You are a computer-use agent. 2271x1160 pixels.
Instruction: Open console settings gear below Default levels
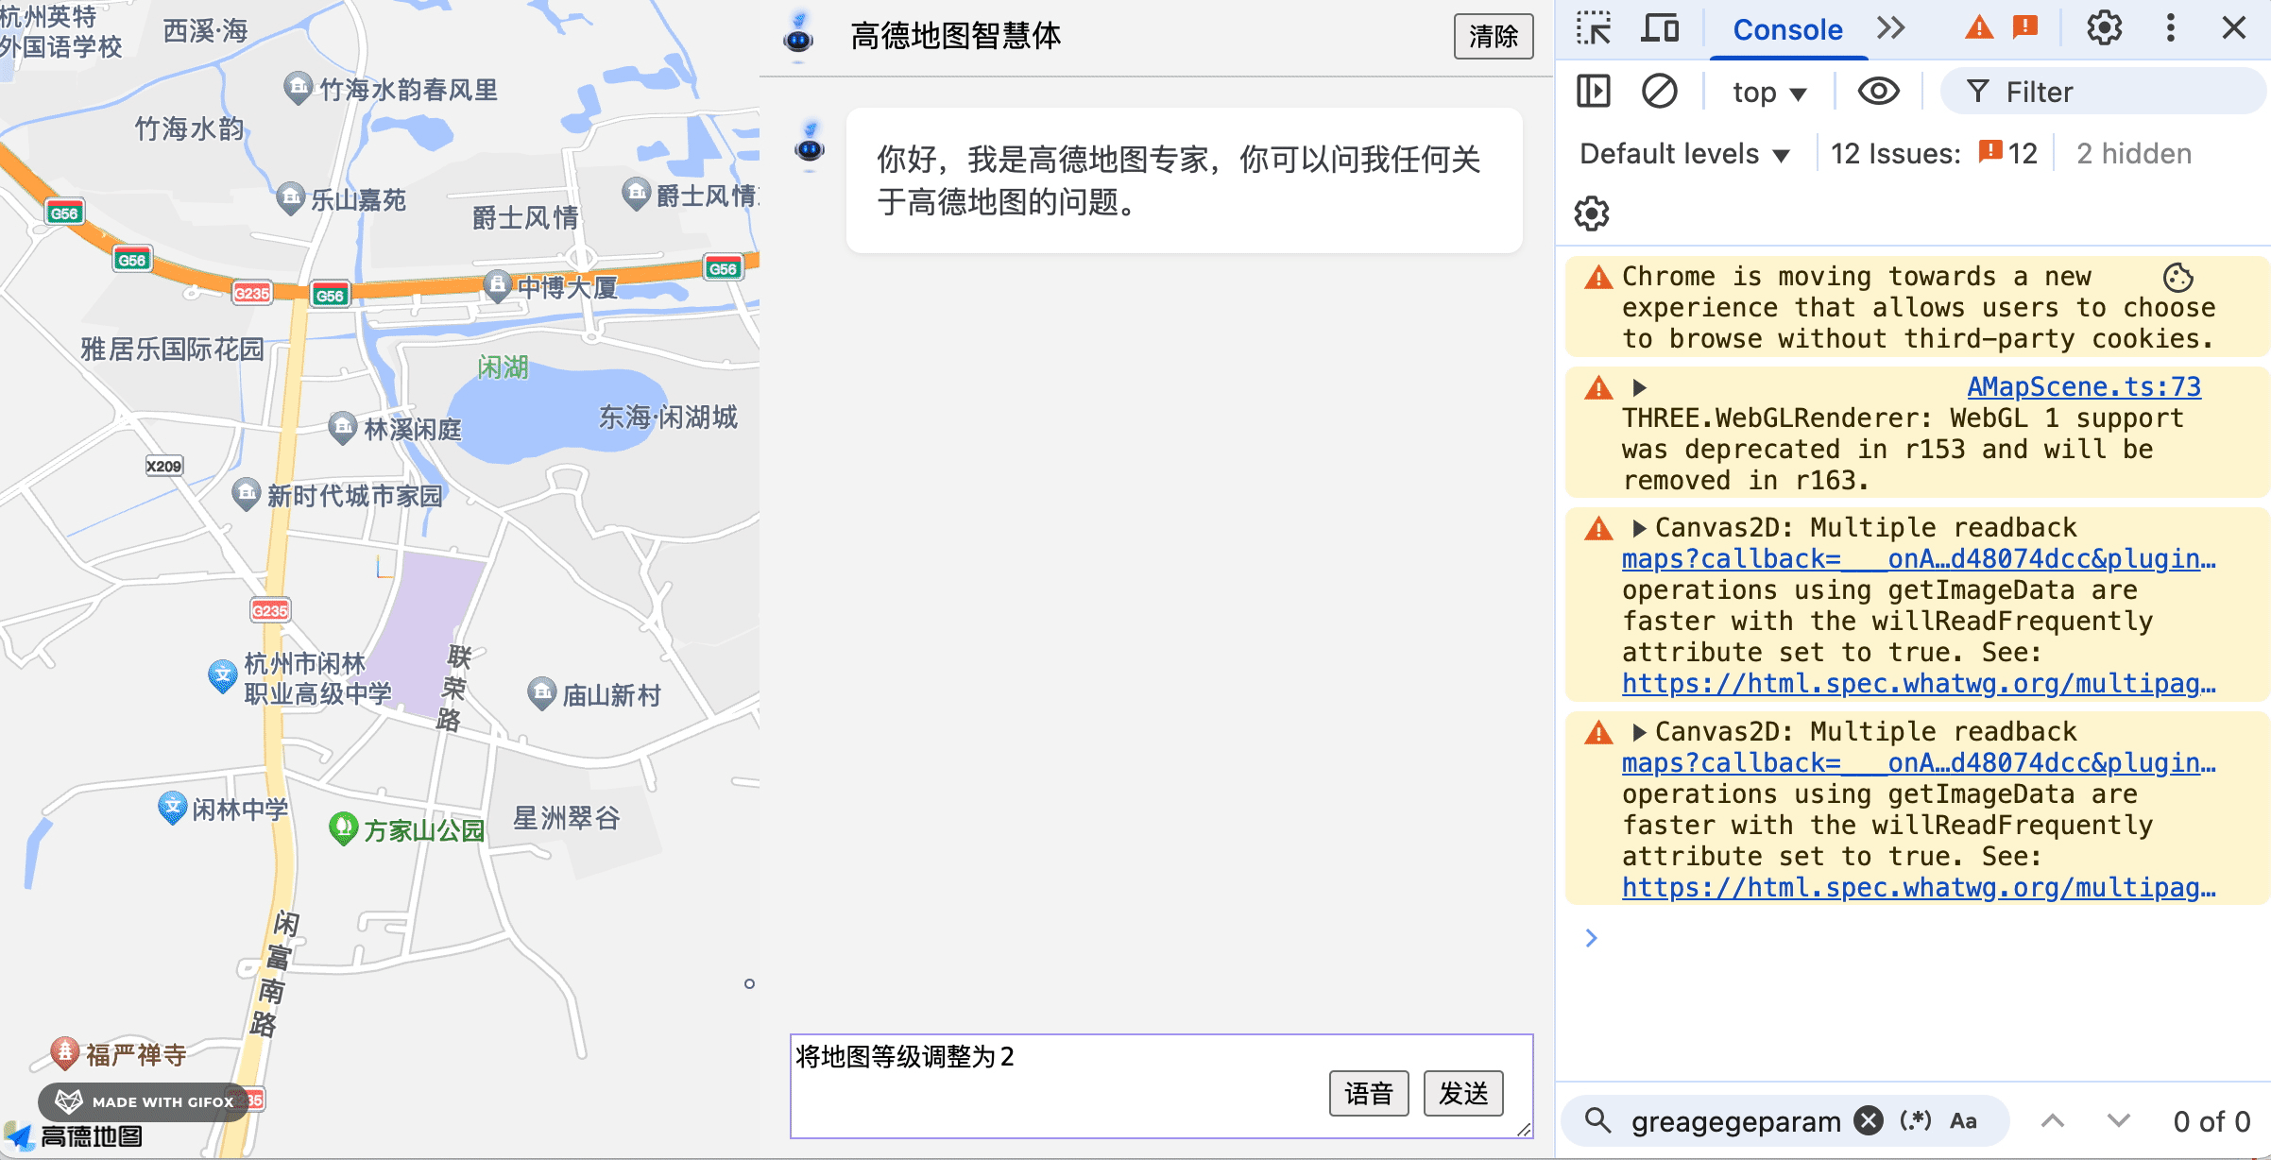[x=1592, y=213]
